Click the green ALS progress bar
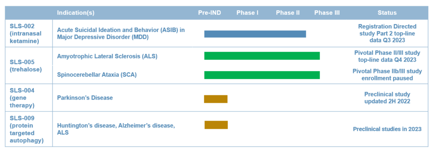Viewport: 433px width, 152px height. [262, 56]
